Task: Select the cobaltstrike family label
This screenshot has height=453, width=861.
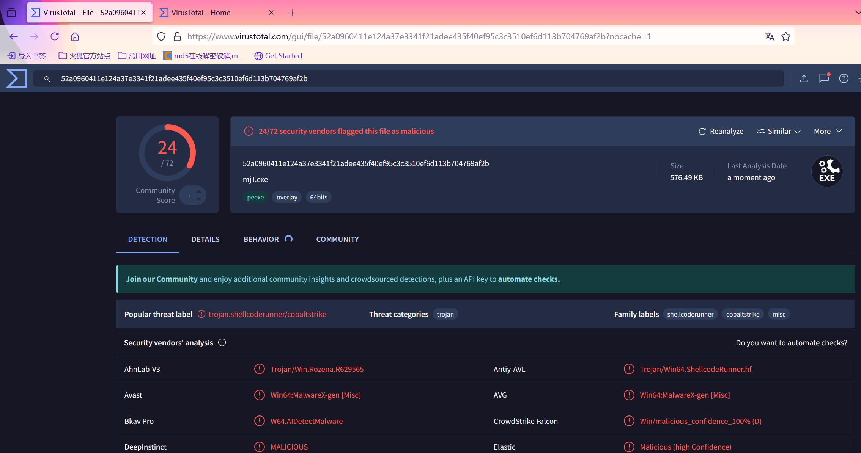Action: tap(742, 314)
